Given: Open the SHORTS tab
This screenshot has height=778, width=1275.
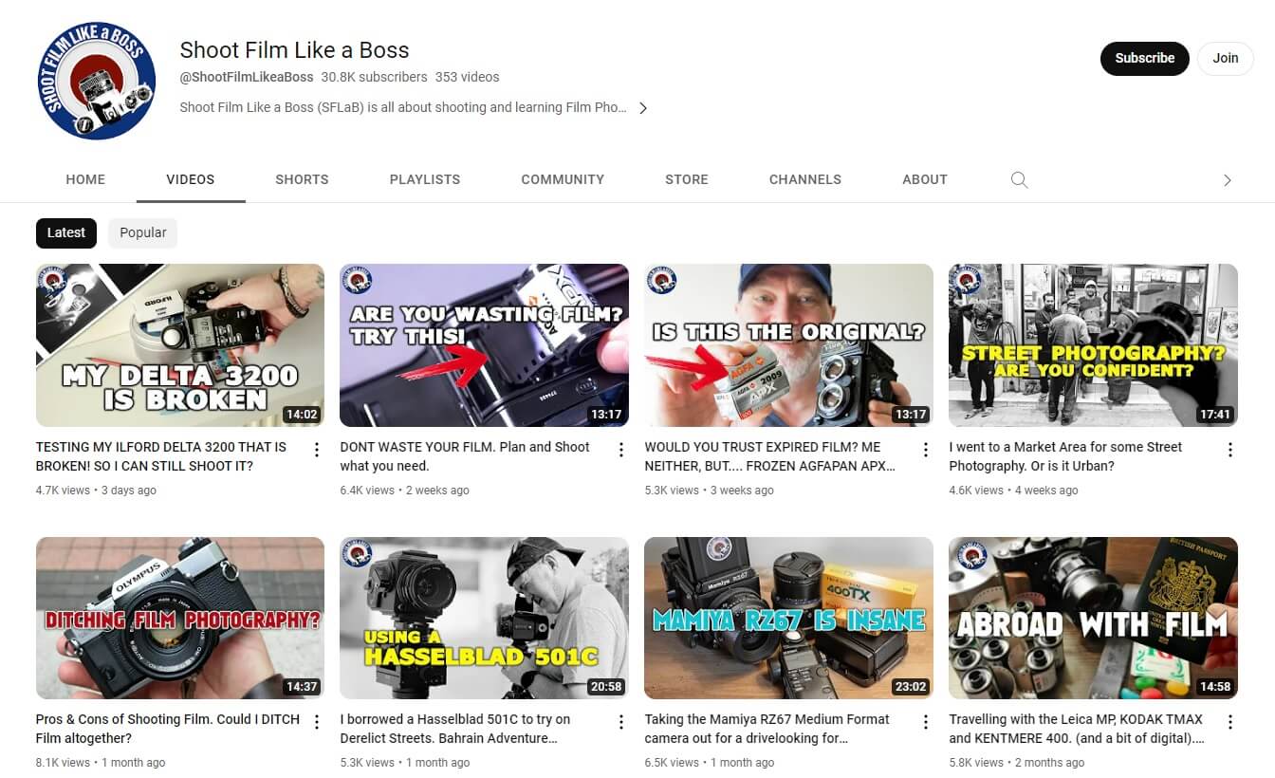Looking at the screenshot, I should tap(302, 179).
